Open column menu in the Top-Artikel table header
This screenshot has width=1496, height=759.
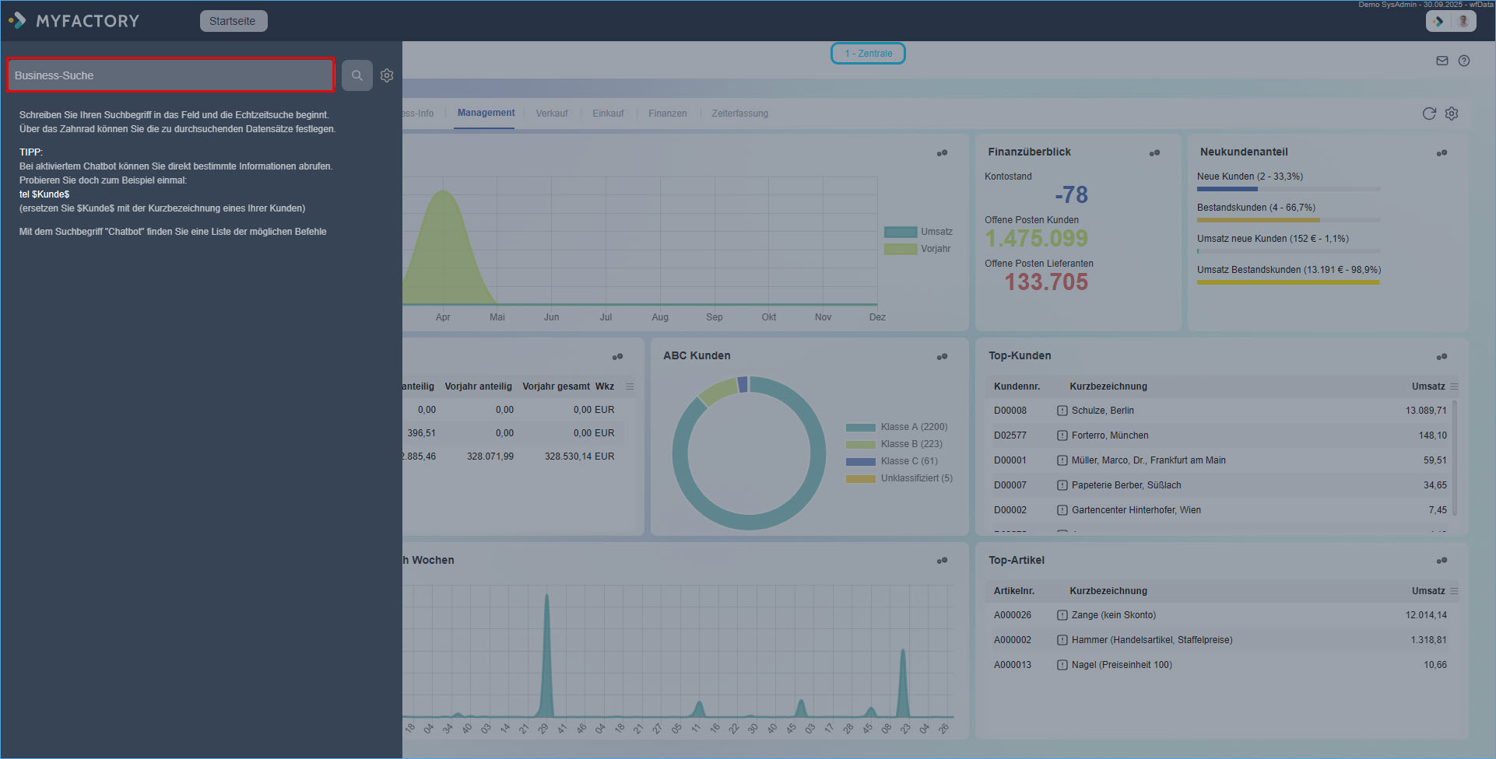pos(1454,591)
